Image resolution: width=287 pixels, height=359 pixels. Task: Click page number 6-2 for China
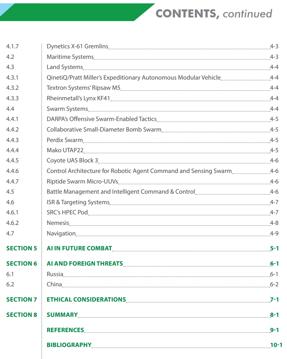[274, 285]
